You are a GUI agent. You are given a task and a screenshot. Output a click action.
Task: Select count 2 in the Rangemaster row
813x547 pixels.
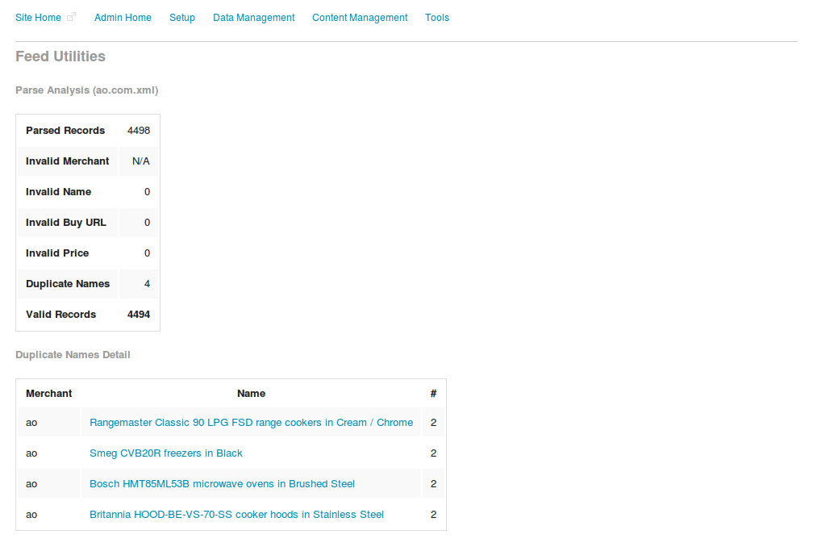click(433, 423)
